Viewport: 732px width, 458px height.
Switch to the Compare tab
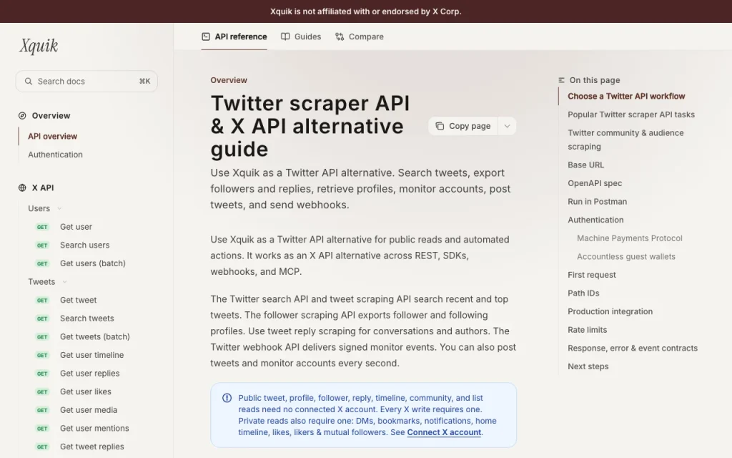pyautogui.click(x=360, y=36)
